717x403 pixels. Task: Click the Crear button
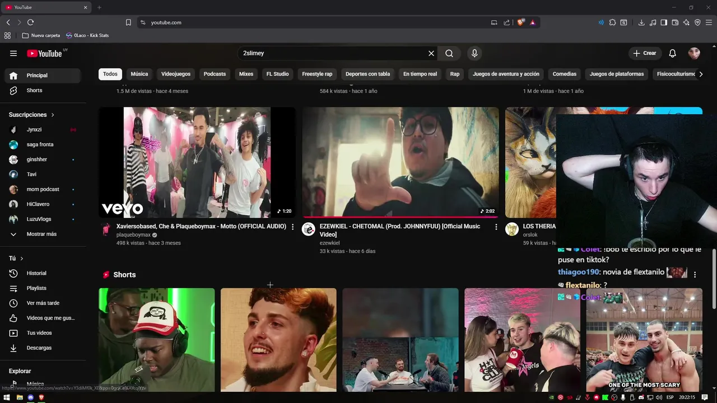click(x=644, y=53)
